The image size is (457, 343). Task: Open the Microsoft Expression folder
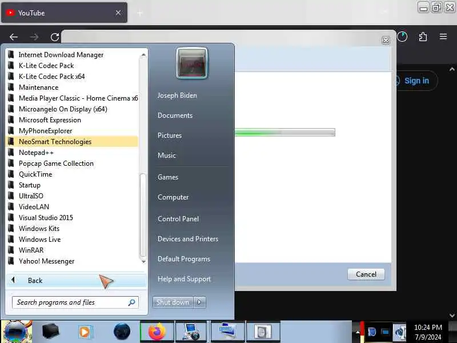click(x=72, y=120)
